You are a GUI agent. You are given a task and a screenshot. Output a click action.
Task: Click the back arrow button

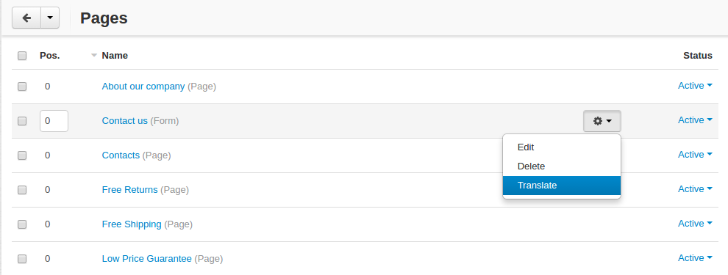click(26, 18)
